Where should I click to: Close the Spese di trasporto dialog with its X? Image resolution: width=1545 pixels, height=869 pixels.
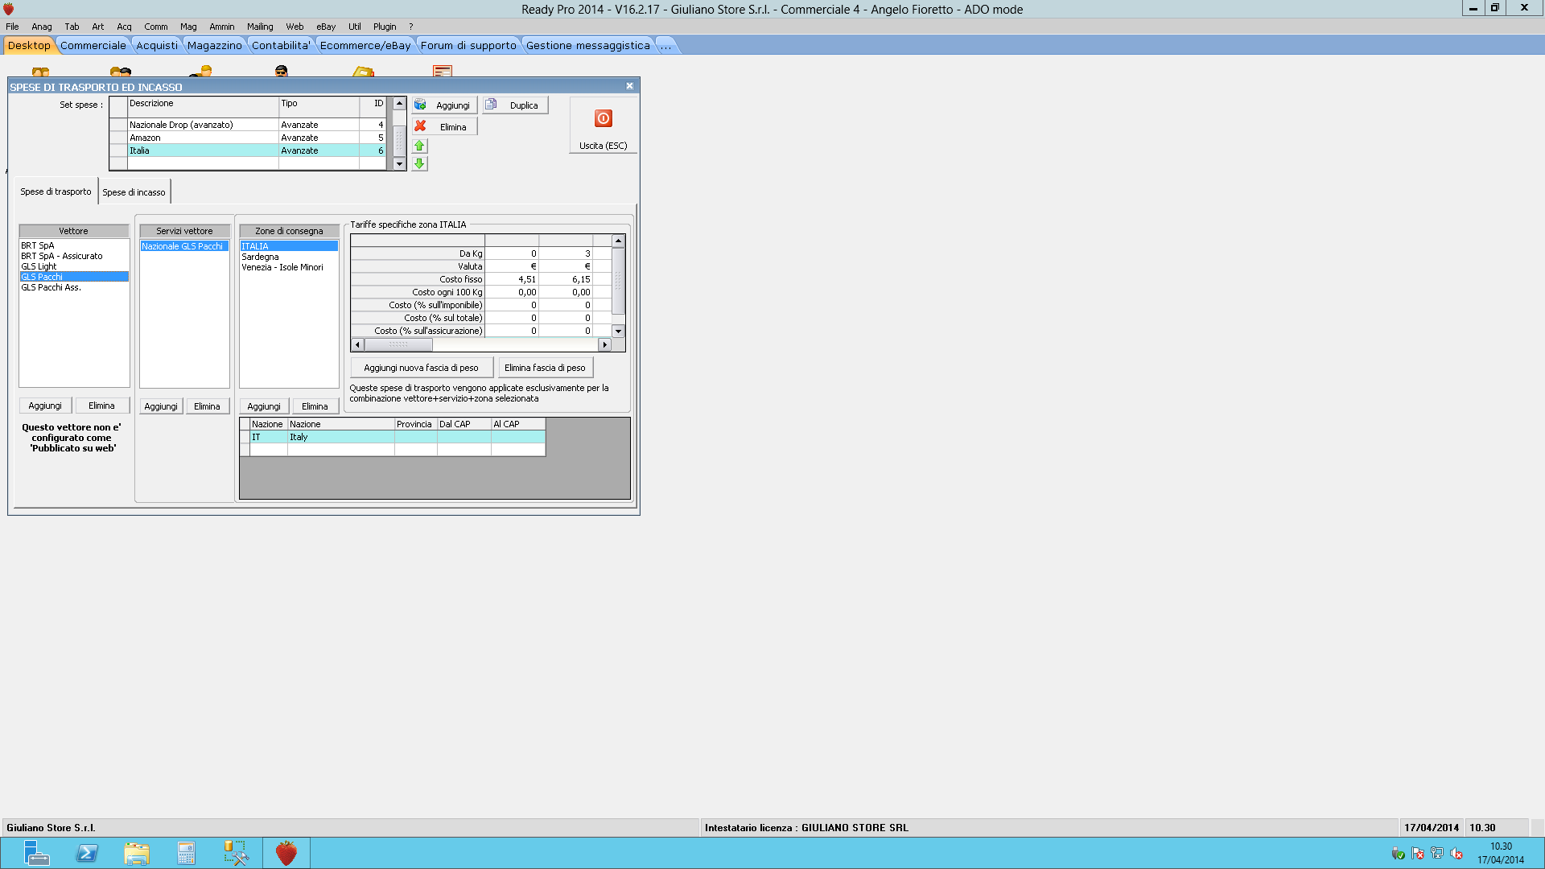click(629, 86)
